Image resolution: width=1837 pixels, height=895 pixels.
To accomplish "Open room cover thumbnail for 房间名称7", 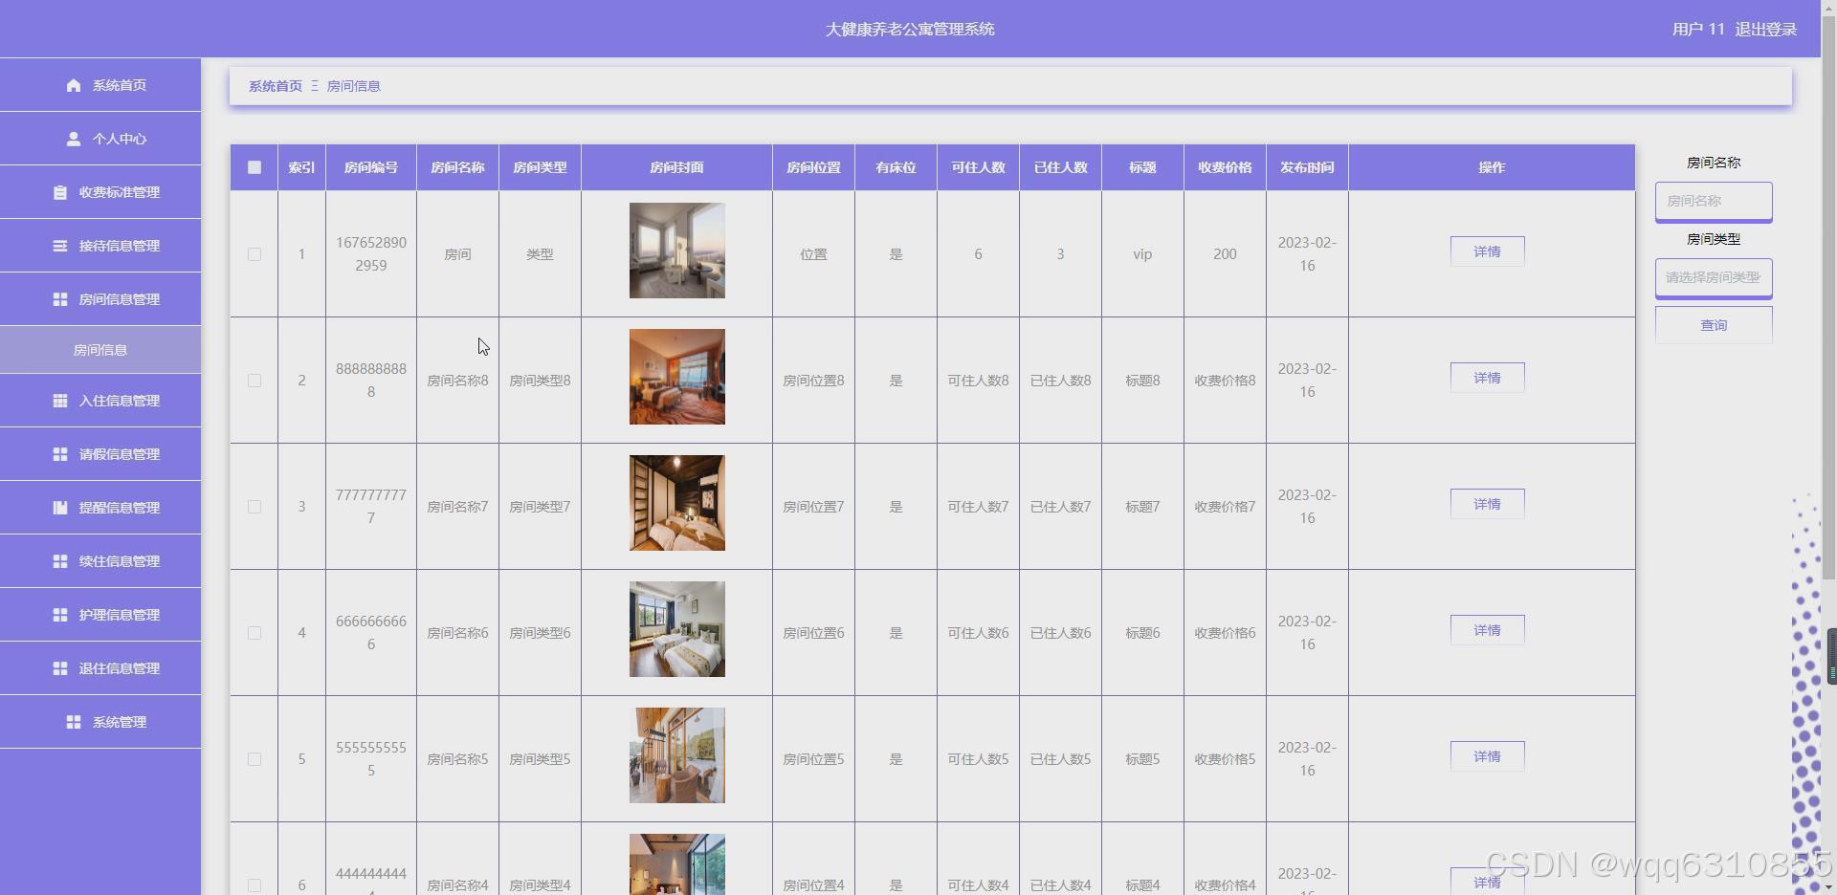I will click(x=677, y=503).
